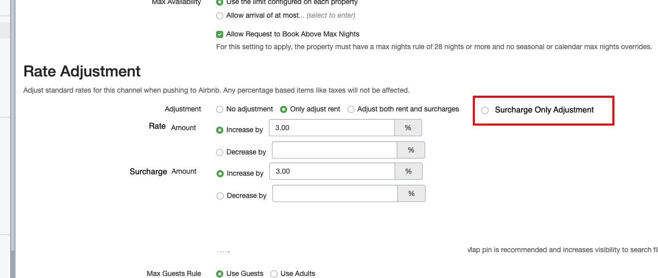Select Rate 'Increase by' radio button

point(220,130)
